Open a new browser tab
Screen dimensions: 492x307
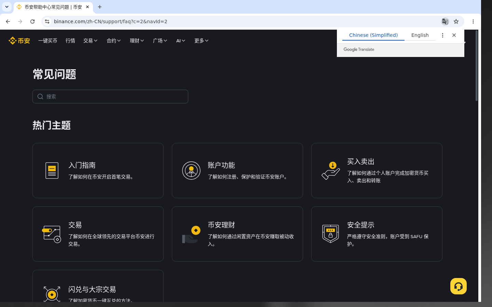point(100,7)
